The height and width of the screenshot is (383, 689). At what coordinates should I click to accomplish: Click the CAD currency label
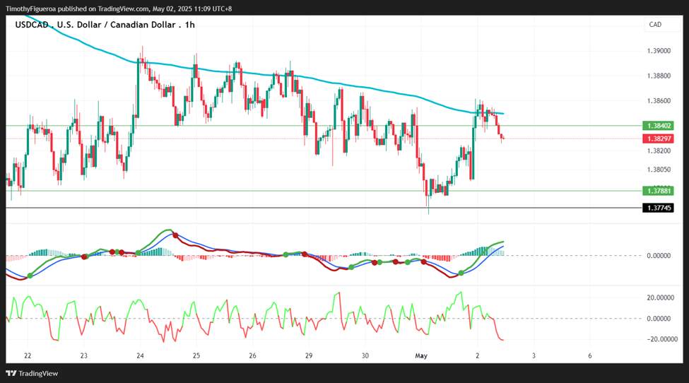tap(655, 25)
